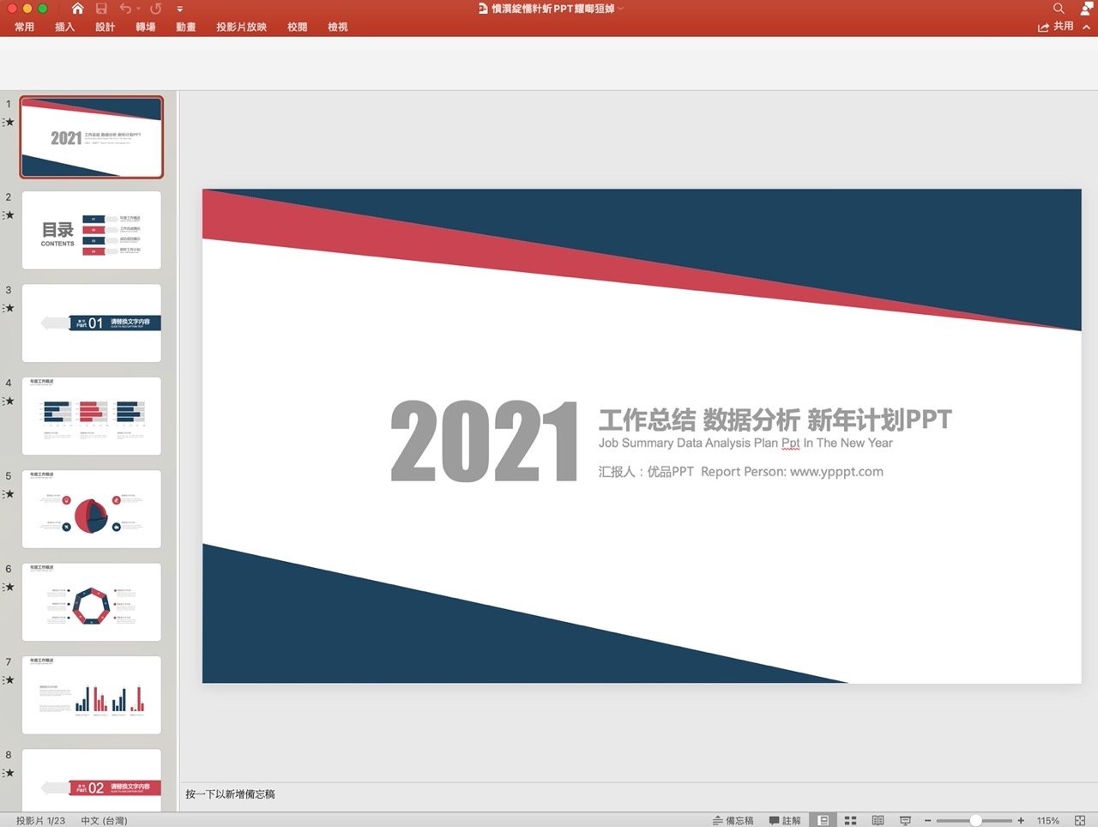Switch to Normal view icon

click(x=823, y=821)
